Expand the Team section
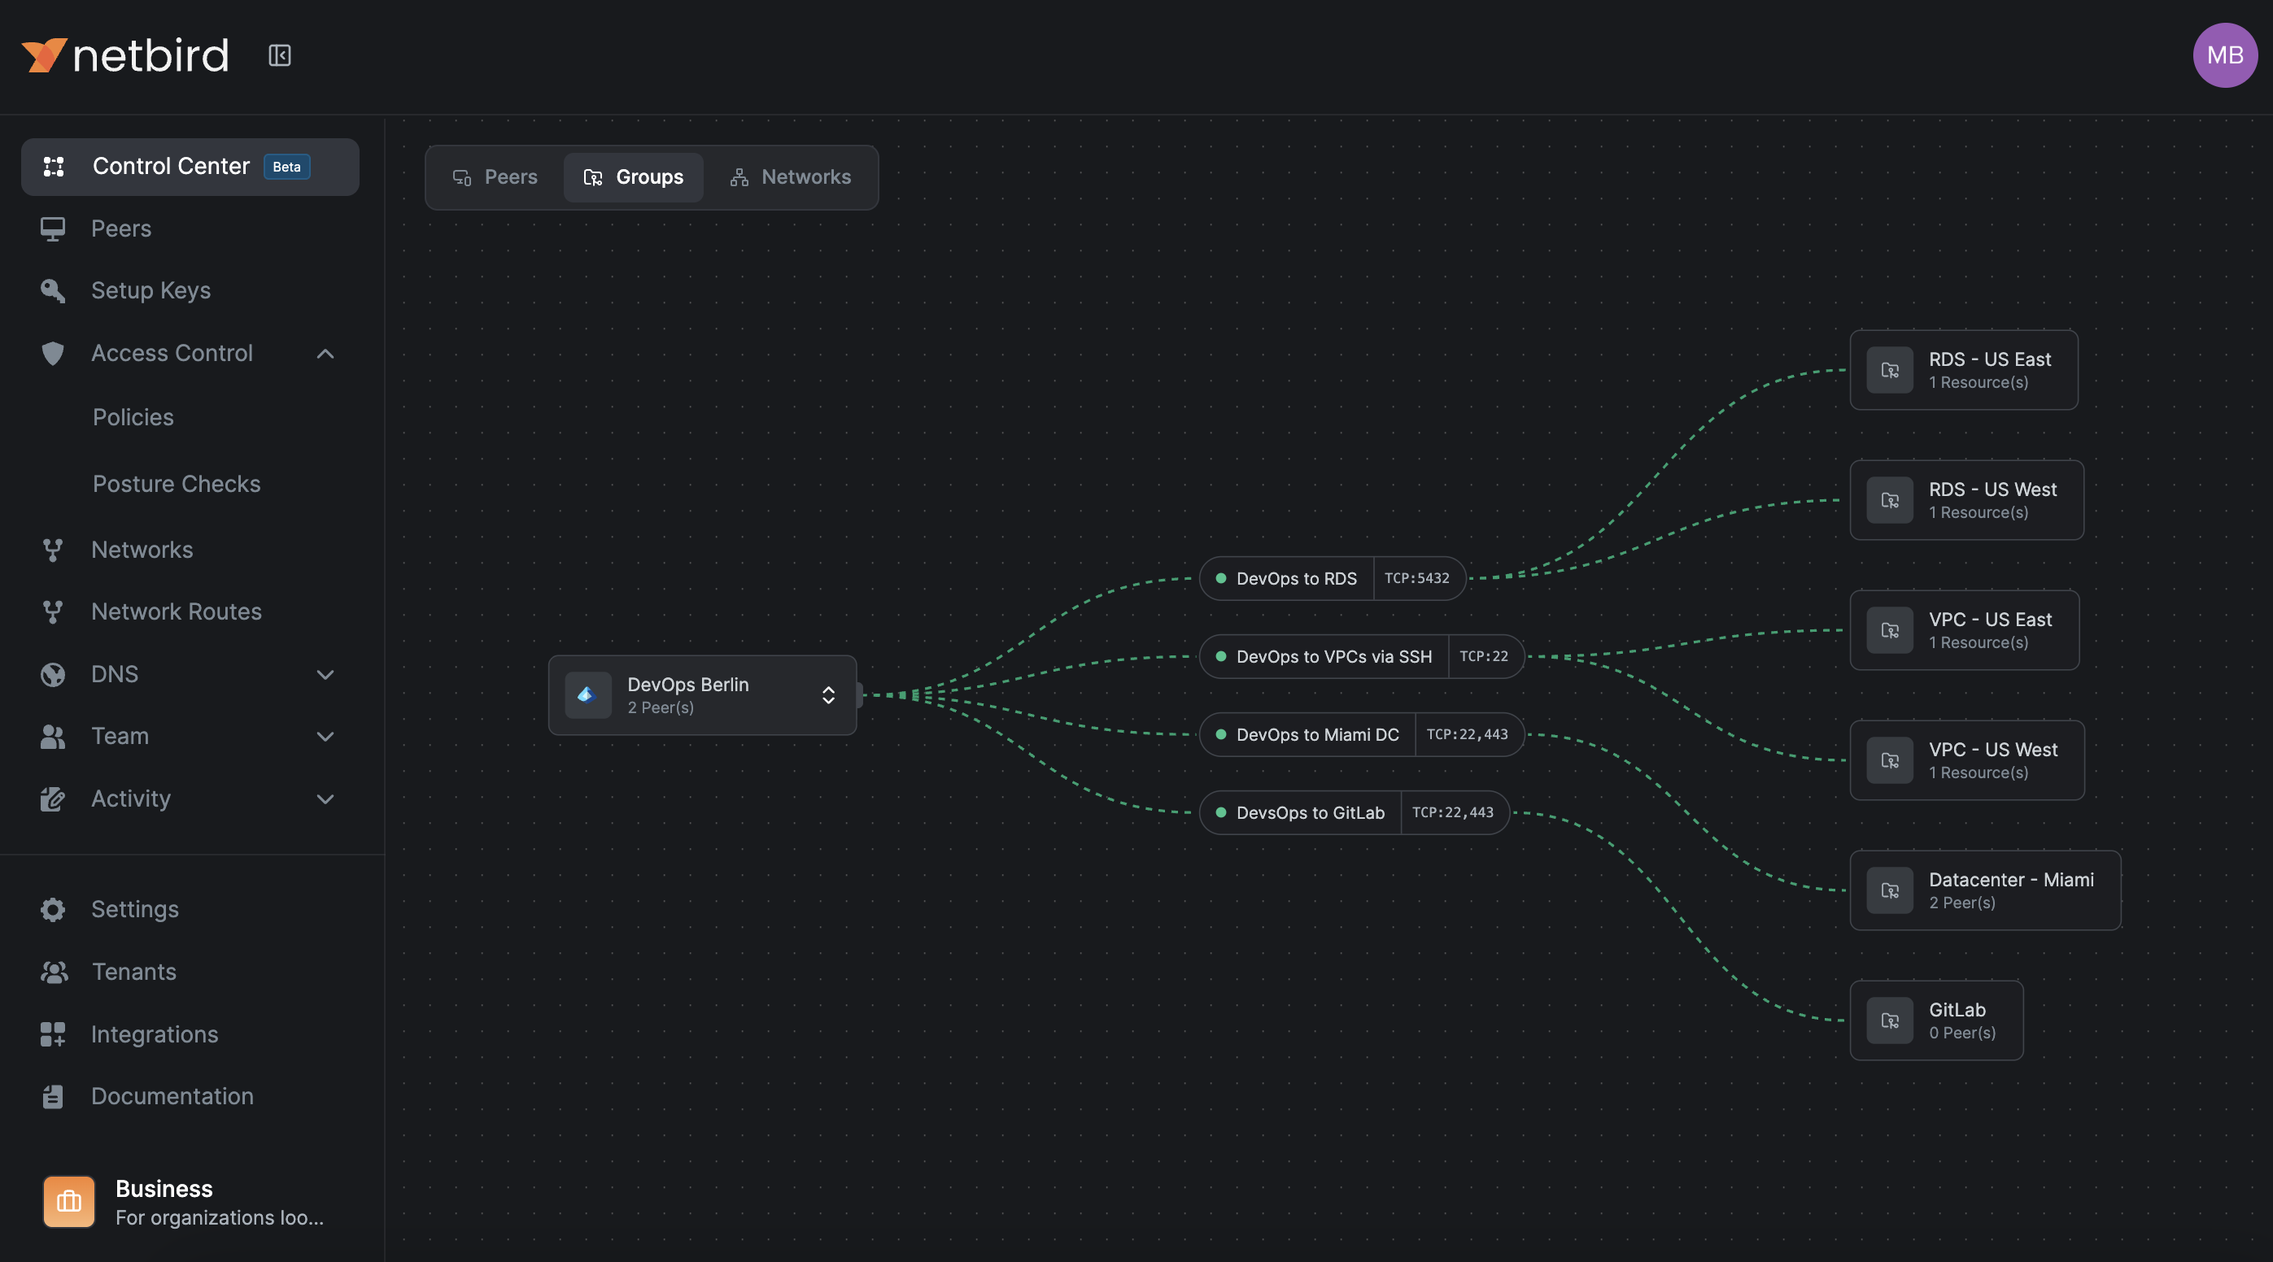The image size is (2273, 1262). tap(325, 737)
